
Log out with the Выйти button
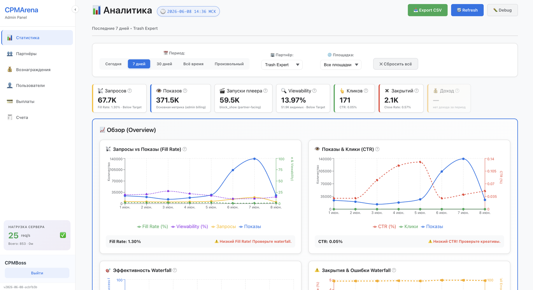37,273
